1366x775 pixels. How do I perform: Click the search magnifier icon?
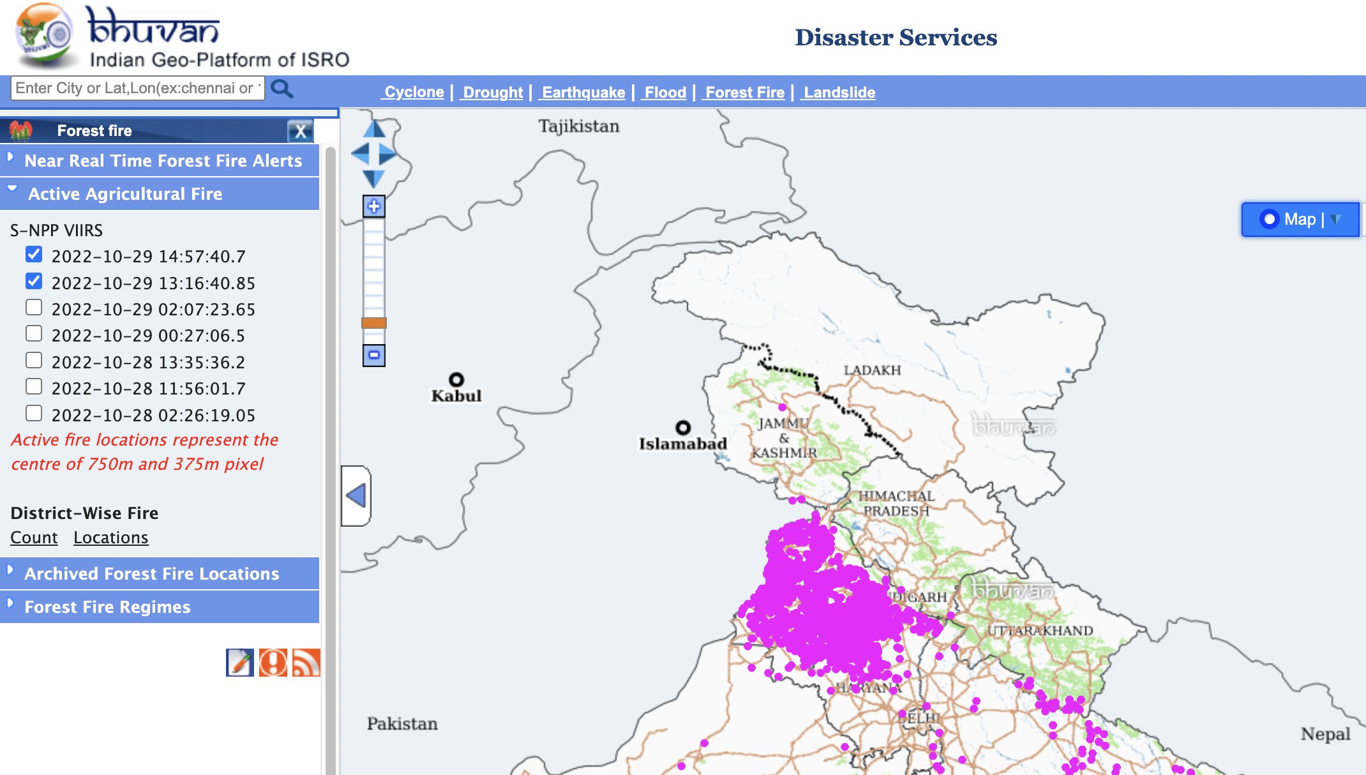point(281,89)
